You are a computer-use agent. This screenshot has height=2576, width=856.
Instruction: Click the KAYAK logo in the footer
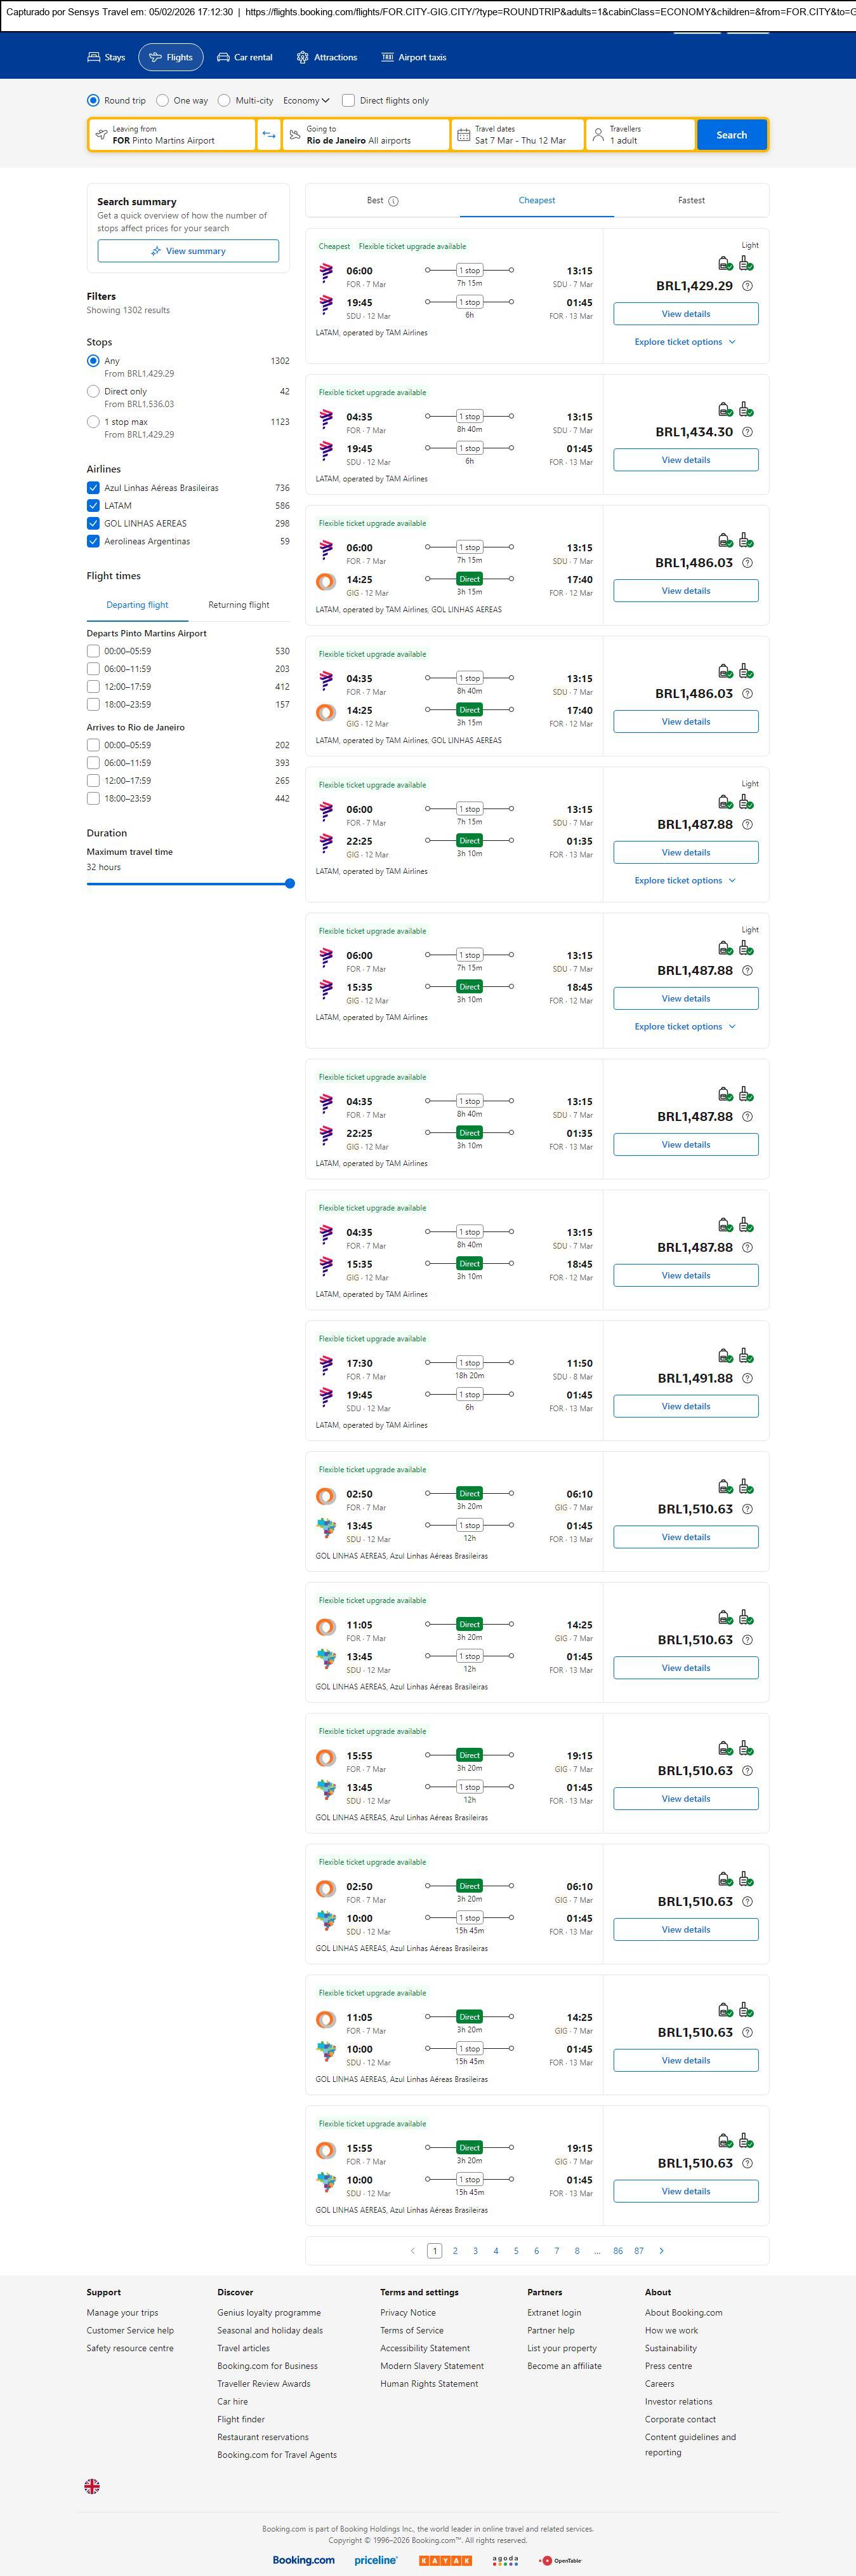pyautogui.click(x=444, y=2560)
